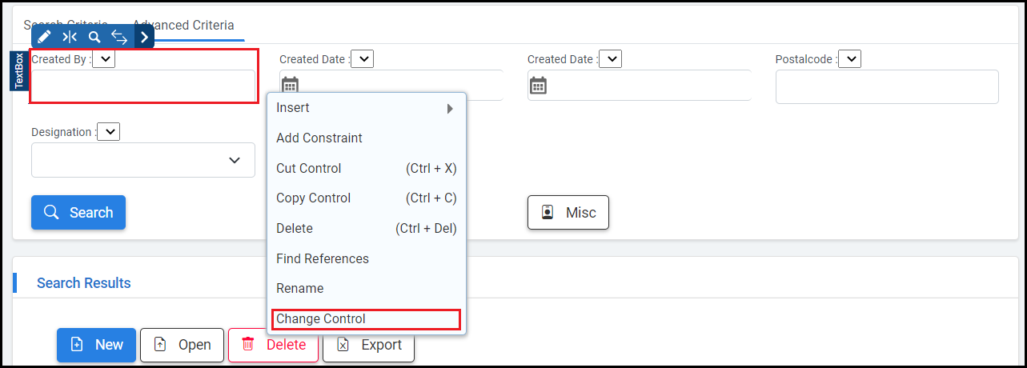
Task: Expand the Designation combo box list
Action: point(235,160)
